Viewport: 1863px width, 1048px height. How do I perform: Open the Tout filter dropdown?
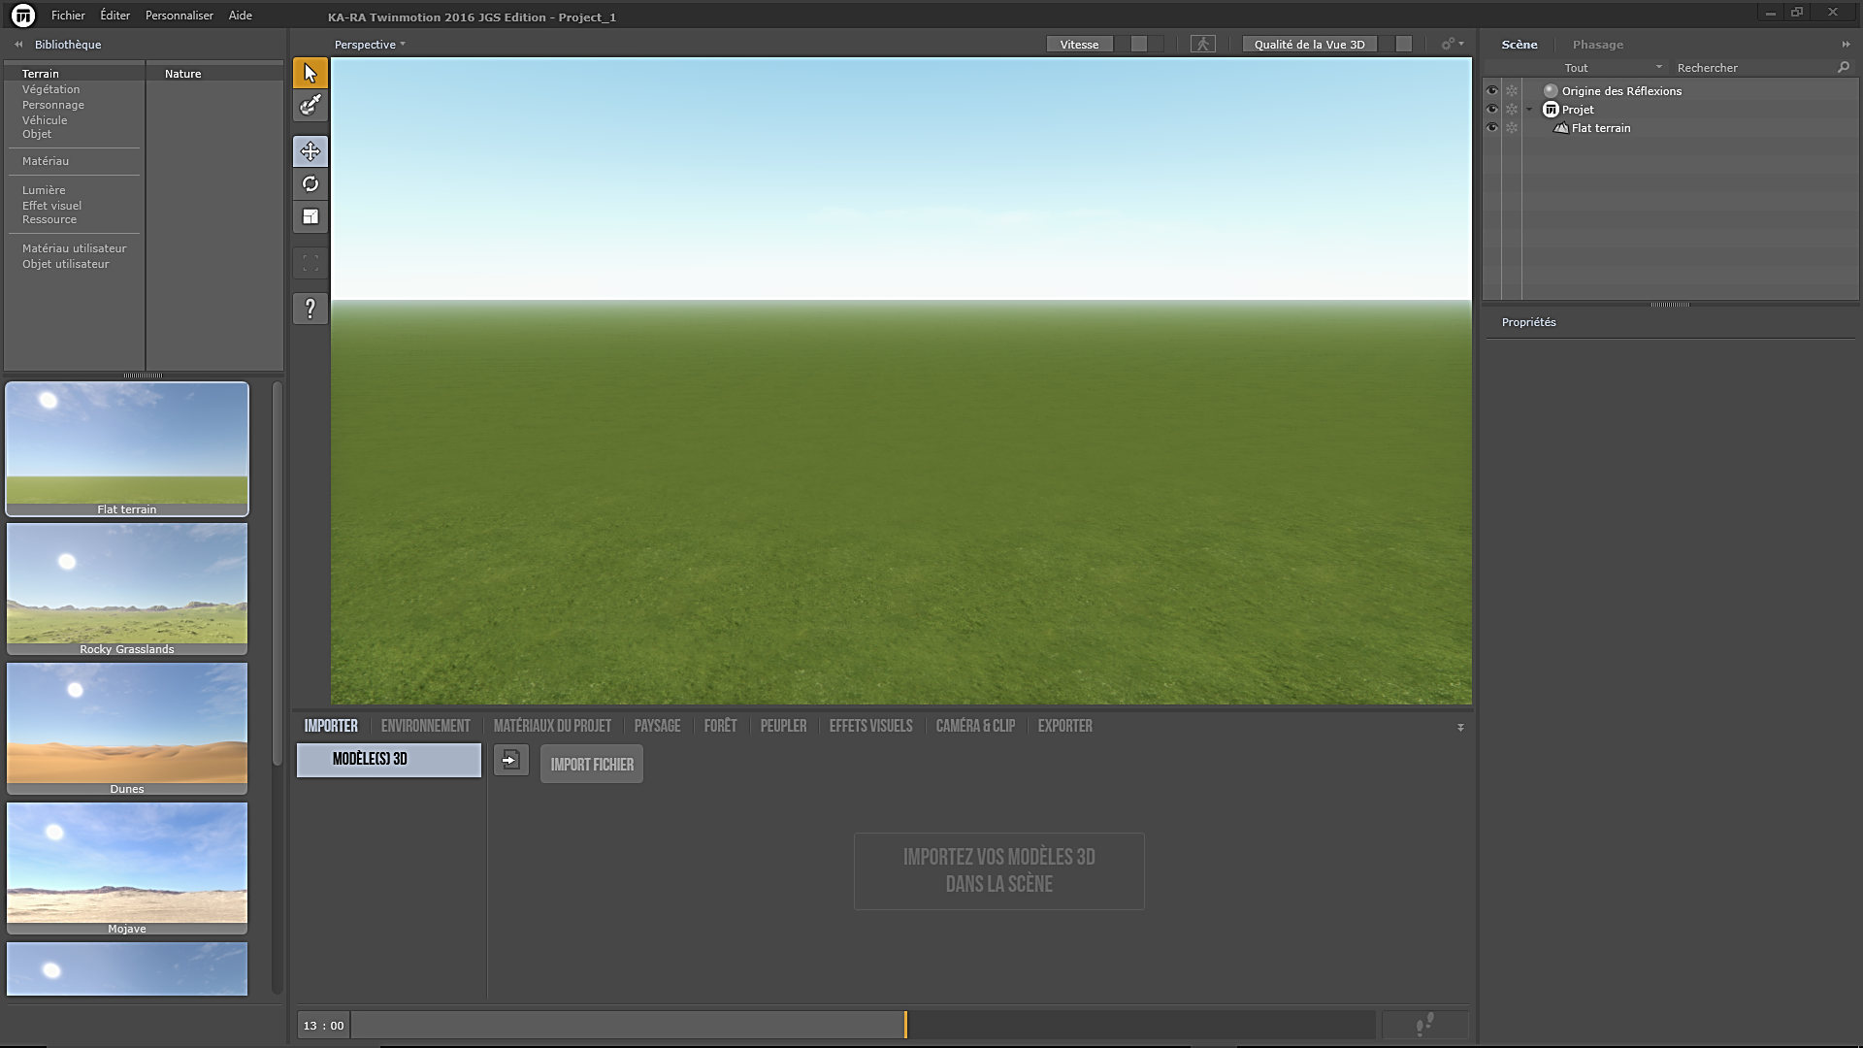[1613, 68]
